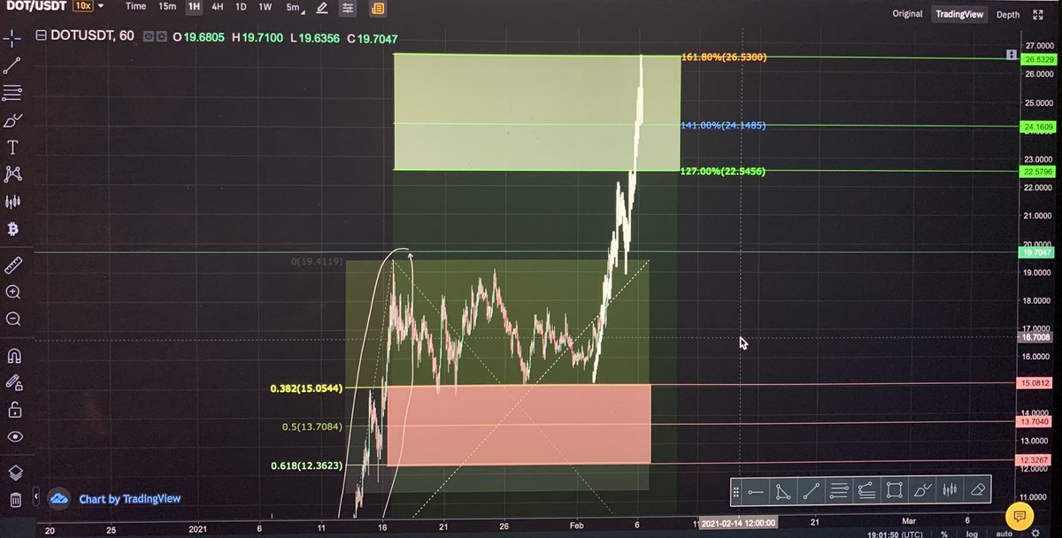Select the Fibonacci retracement tool in left sidebar
The image size is (1062, 538).
(12, 92)
